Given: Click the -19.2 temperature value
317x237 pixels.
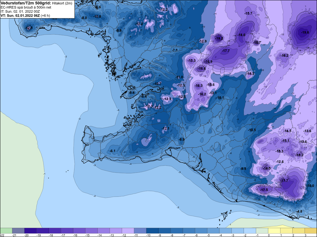Looking at the screenshot, I should (x=219, y=38).
